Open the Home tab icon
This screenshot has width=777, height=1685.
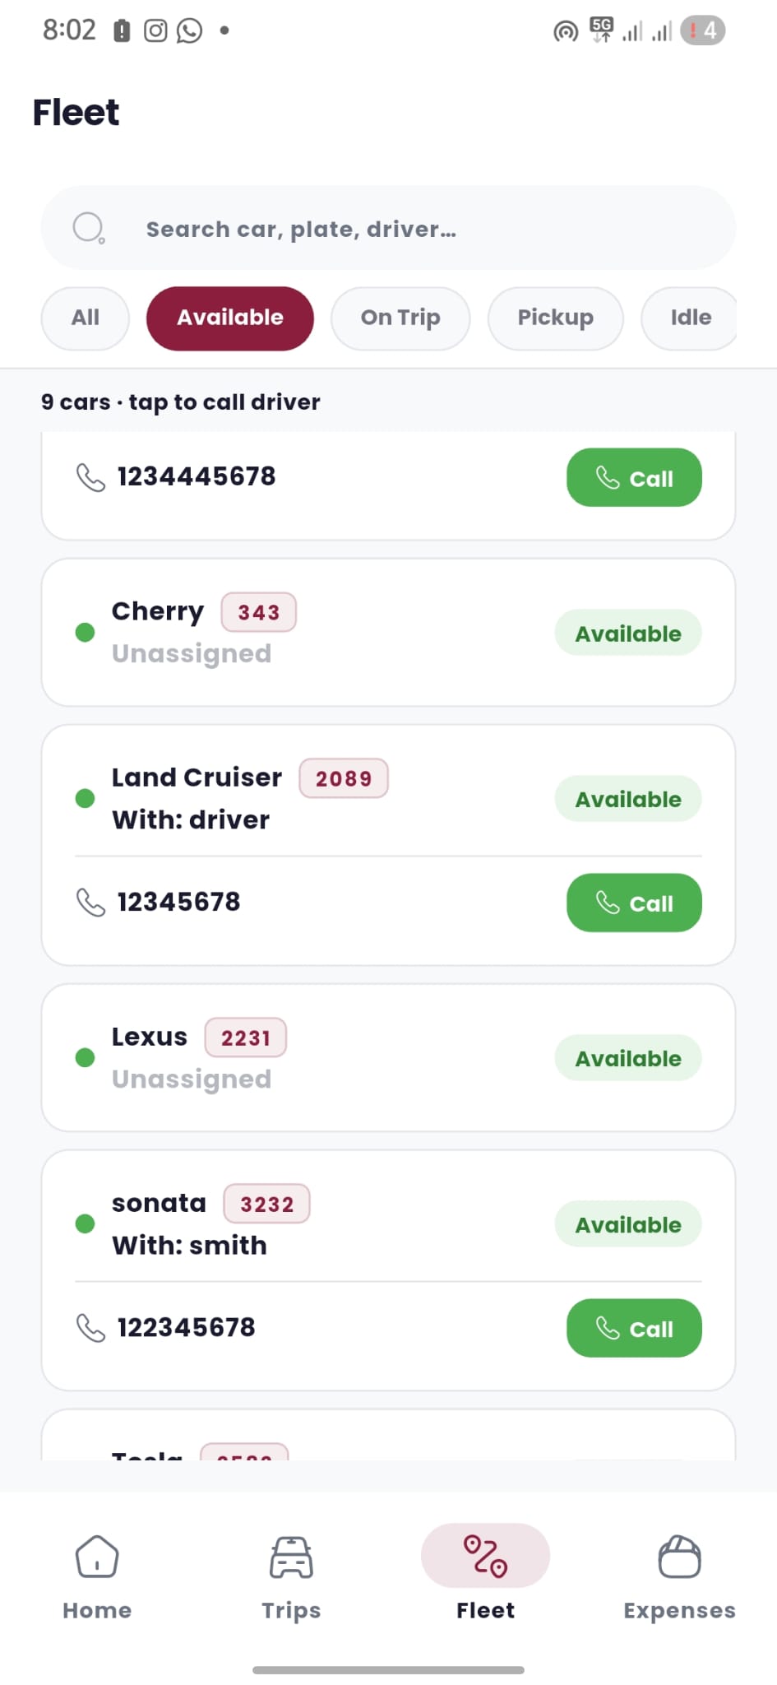coord(97,1556)
